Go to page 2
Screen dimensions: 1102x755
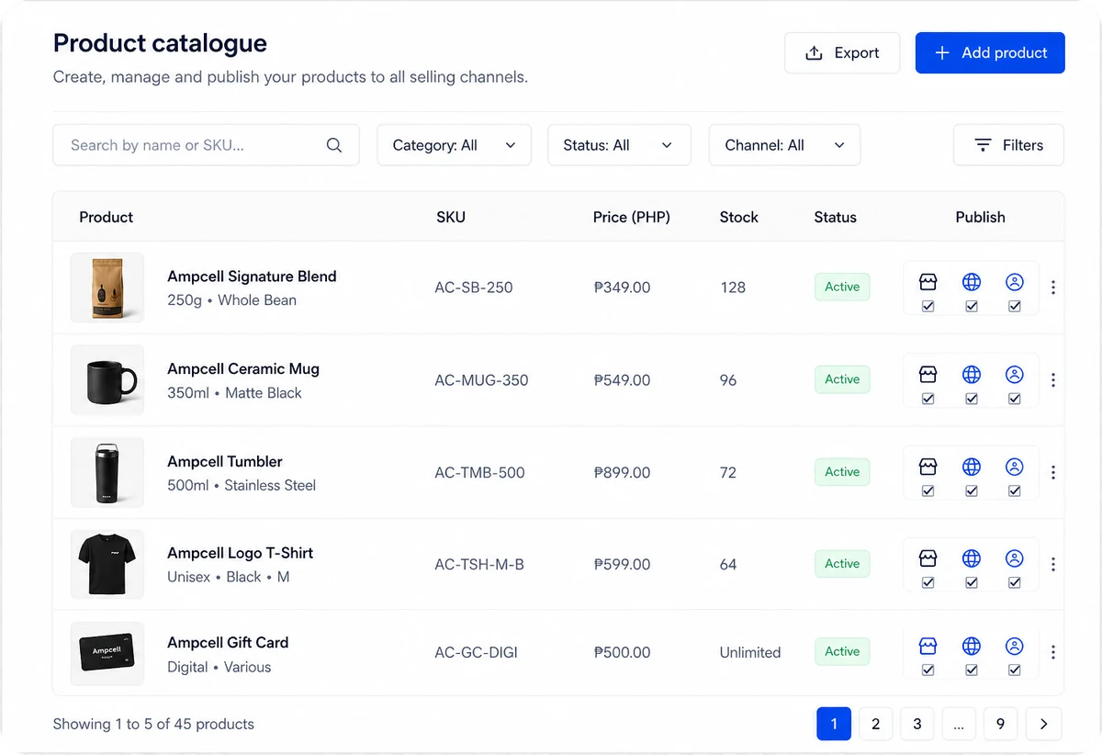876,724
